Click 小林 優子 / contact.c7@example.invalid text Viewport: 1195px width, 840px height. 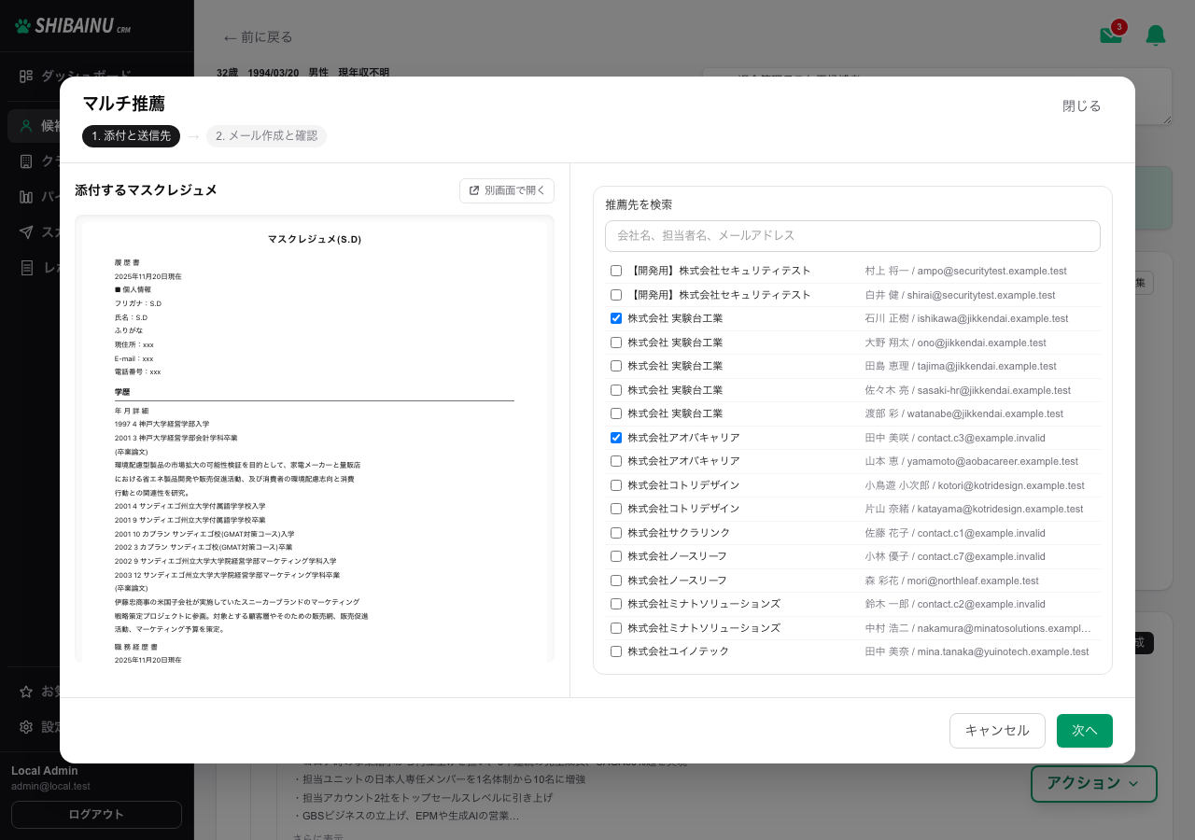[955, 556]
